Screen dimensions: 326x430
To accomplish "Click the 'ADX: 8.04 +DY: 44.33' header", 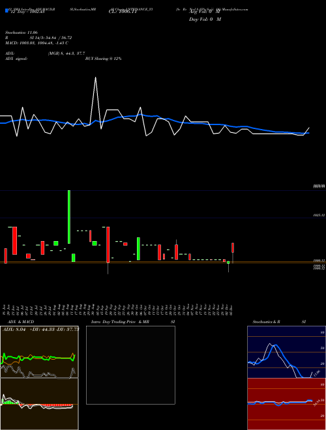I will click(x=40, y=329).
